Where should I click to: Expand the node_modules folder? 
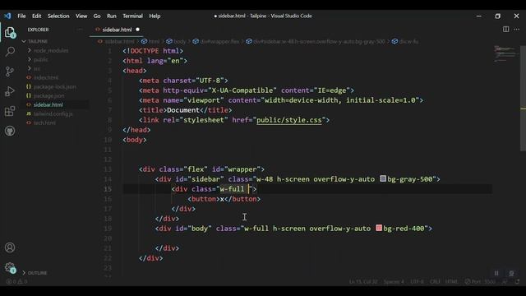coord(51,50)
